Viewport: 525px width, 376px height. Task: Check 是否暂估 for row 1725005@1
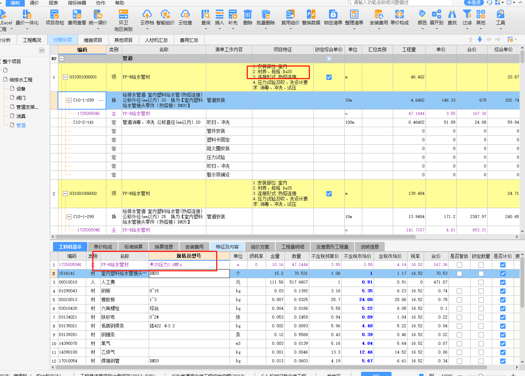(459, 265)
